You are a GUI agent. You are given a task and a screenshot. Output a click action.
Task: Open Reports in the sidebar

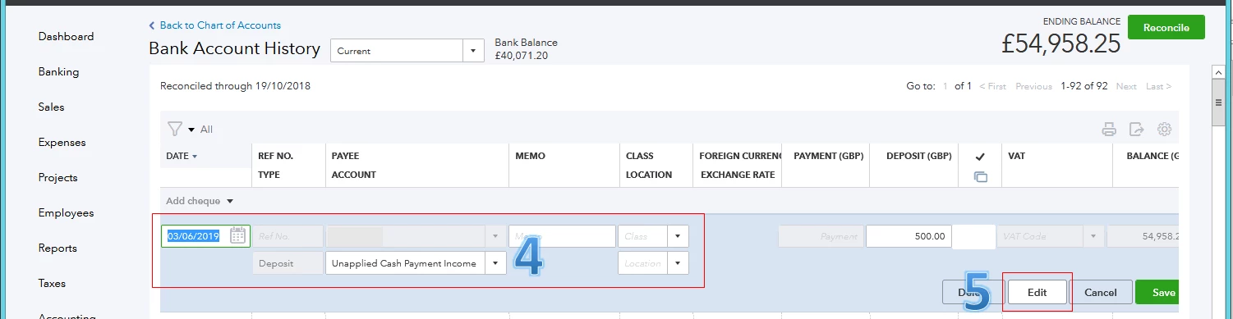[58, 248]
